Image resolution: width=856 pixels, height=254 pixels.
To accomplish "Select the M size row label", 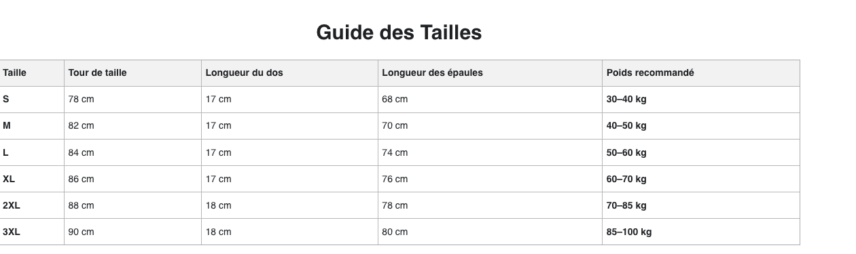I will (31, 125).
